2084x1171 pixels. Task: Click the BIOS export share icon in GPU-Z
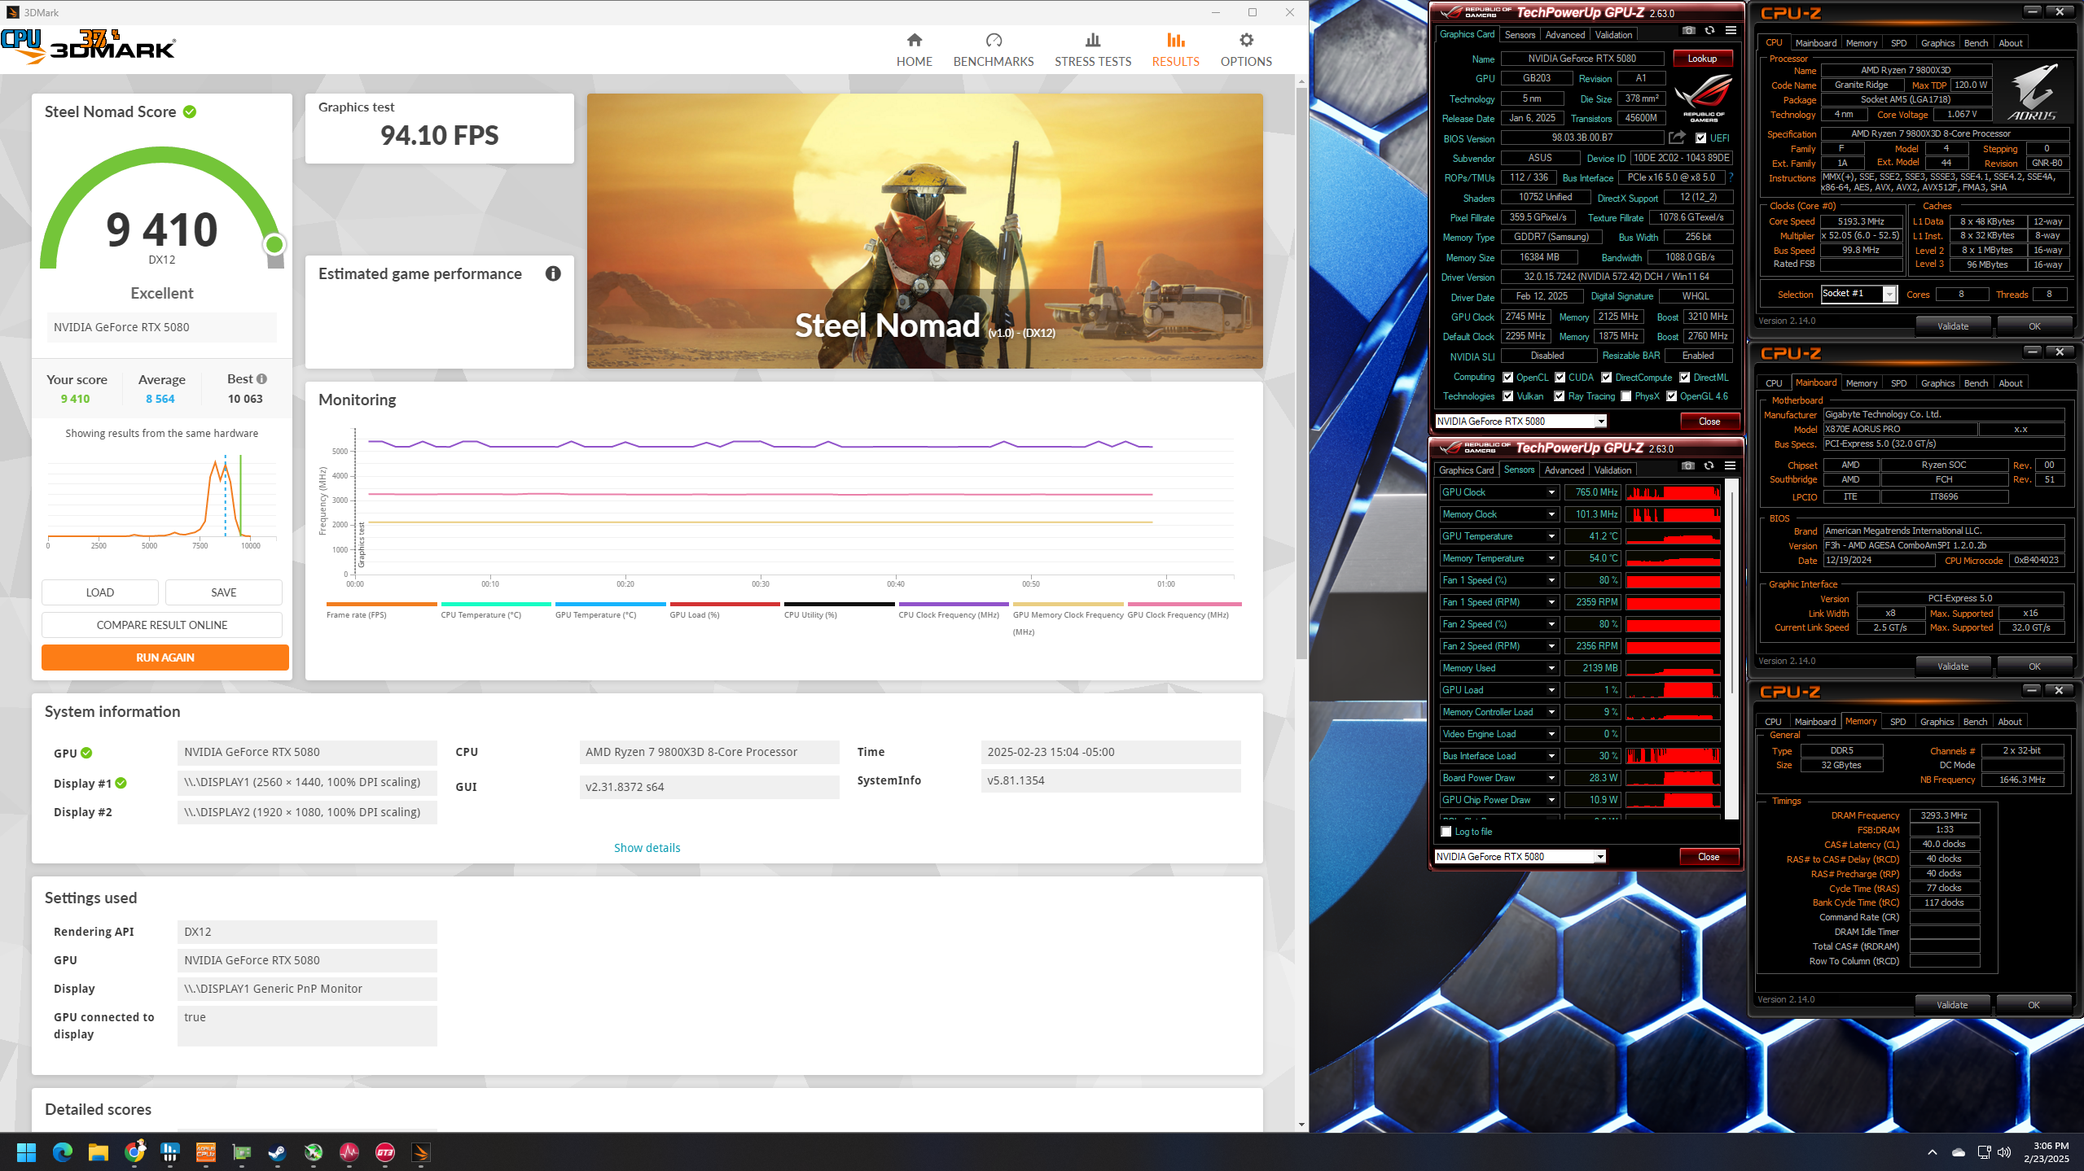(x=1677, y=138)
